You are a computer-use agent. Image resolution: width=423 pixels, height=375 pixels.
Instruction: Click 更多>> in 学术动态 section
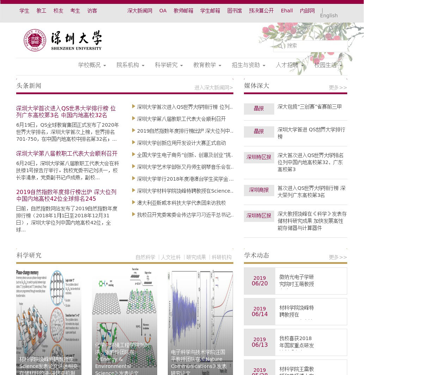(338, 257)
